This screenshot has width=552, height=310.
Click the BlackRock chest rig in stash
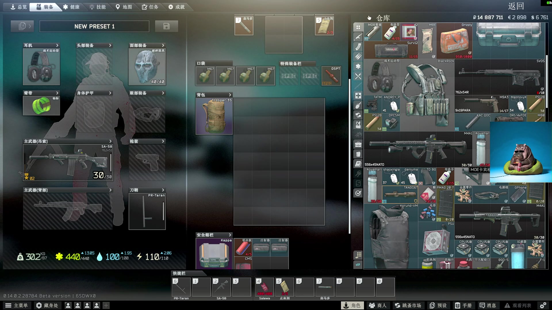coord(427,95)
